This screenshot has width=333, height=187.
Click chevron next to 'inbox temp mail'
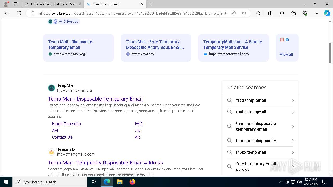(x=293, y=152)
